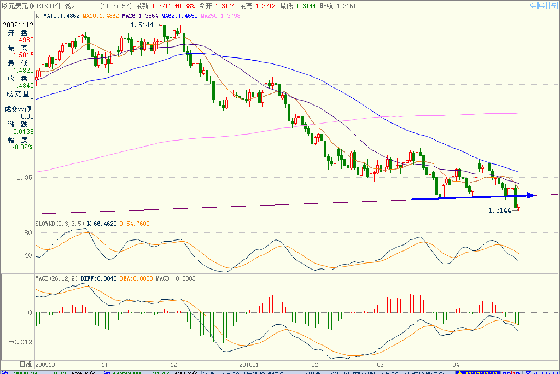Click the MACD(26,12,9) indicator name
The width and height of the screenshot is (560, 374).
click(x=56, y=278)
